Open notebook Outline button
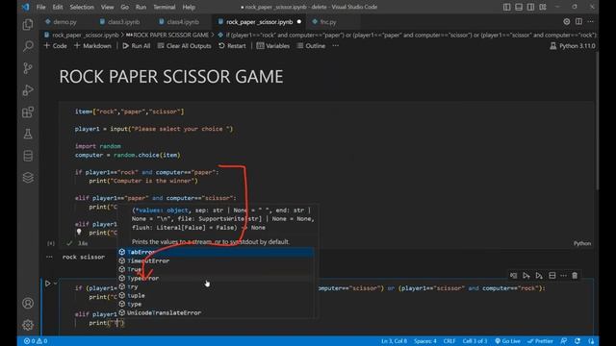Image resolution: width=616 pixels, height=346 pixels. [311, 46]
